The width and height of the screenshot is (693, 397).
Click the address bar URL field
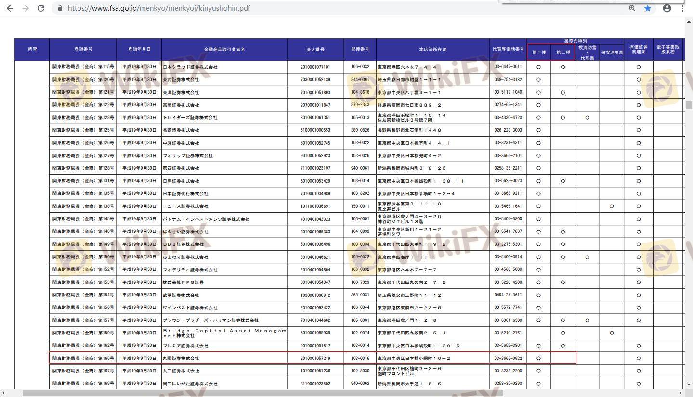click(x=337, y=8)
